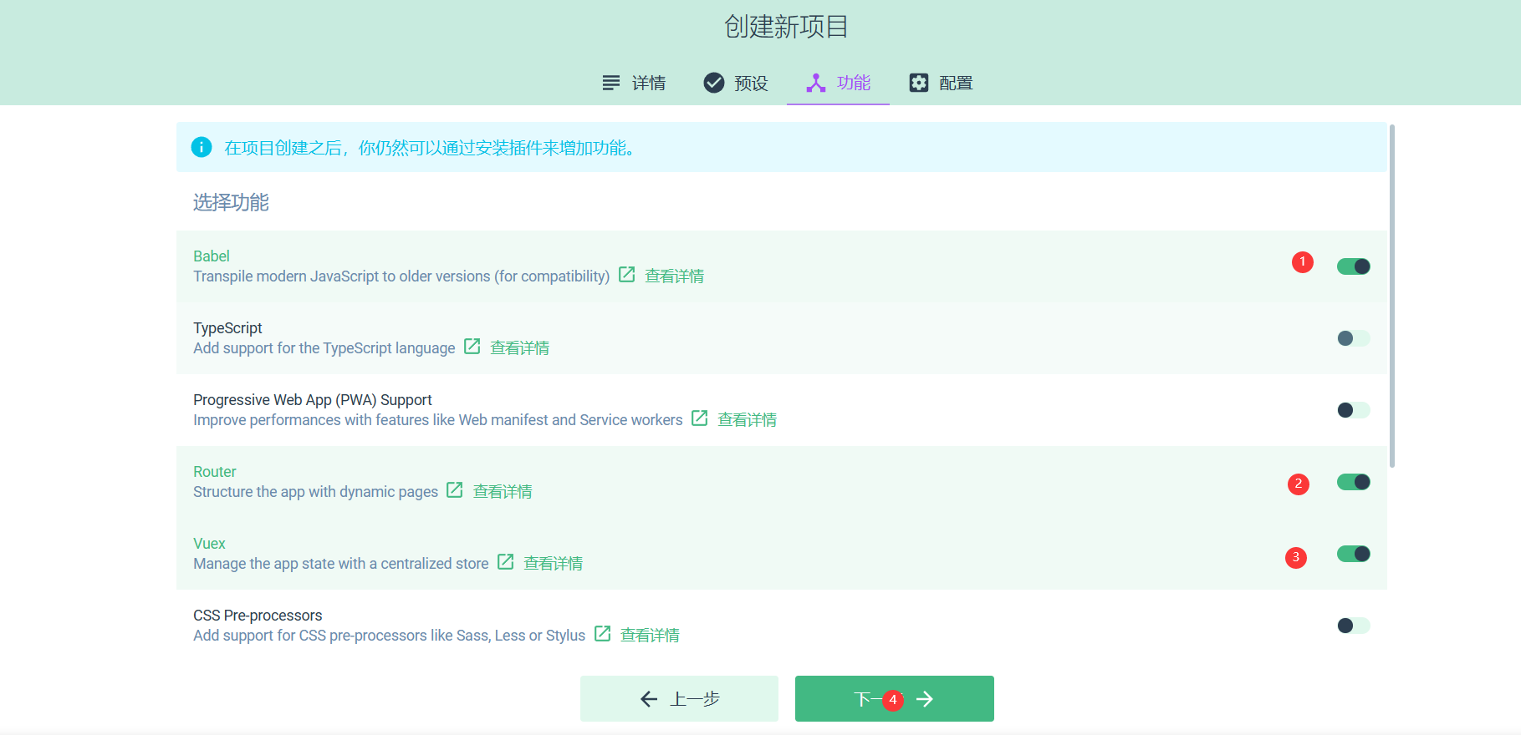Image resolution: width=1521 pixels, height=735 pixels.
Task: Open 查看详情 link for TypeScript
Action: (x=519, y=347)
